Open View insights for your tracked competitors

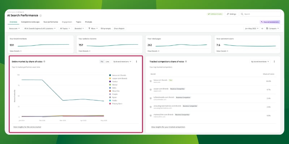(168, 127)
